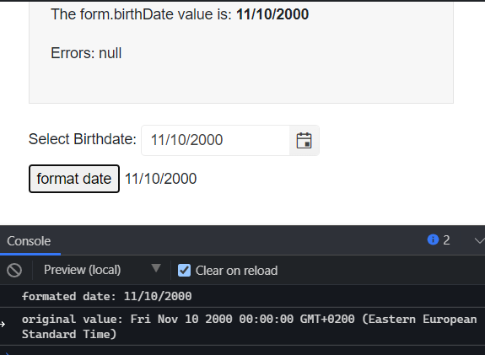485x355 pixels.
Task: Click the issues count number 2
Action: 446,240
